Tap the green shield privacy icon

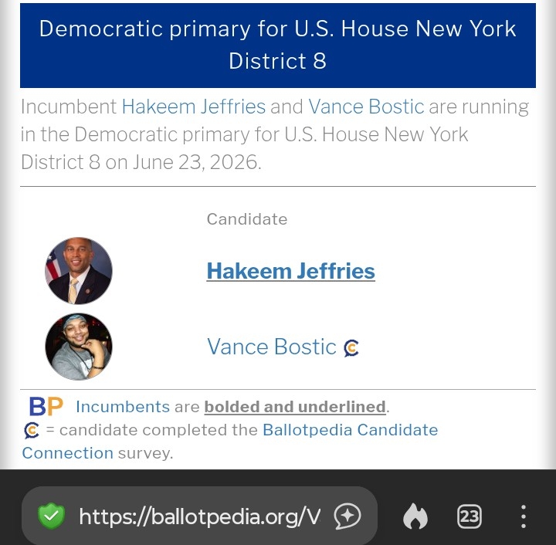point(51,516)
